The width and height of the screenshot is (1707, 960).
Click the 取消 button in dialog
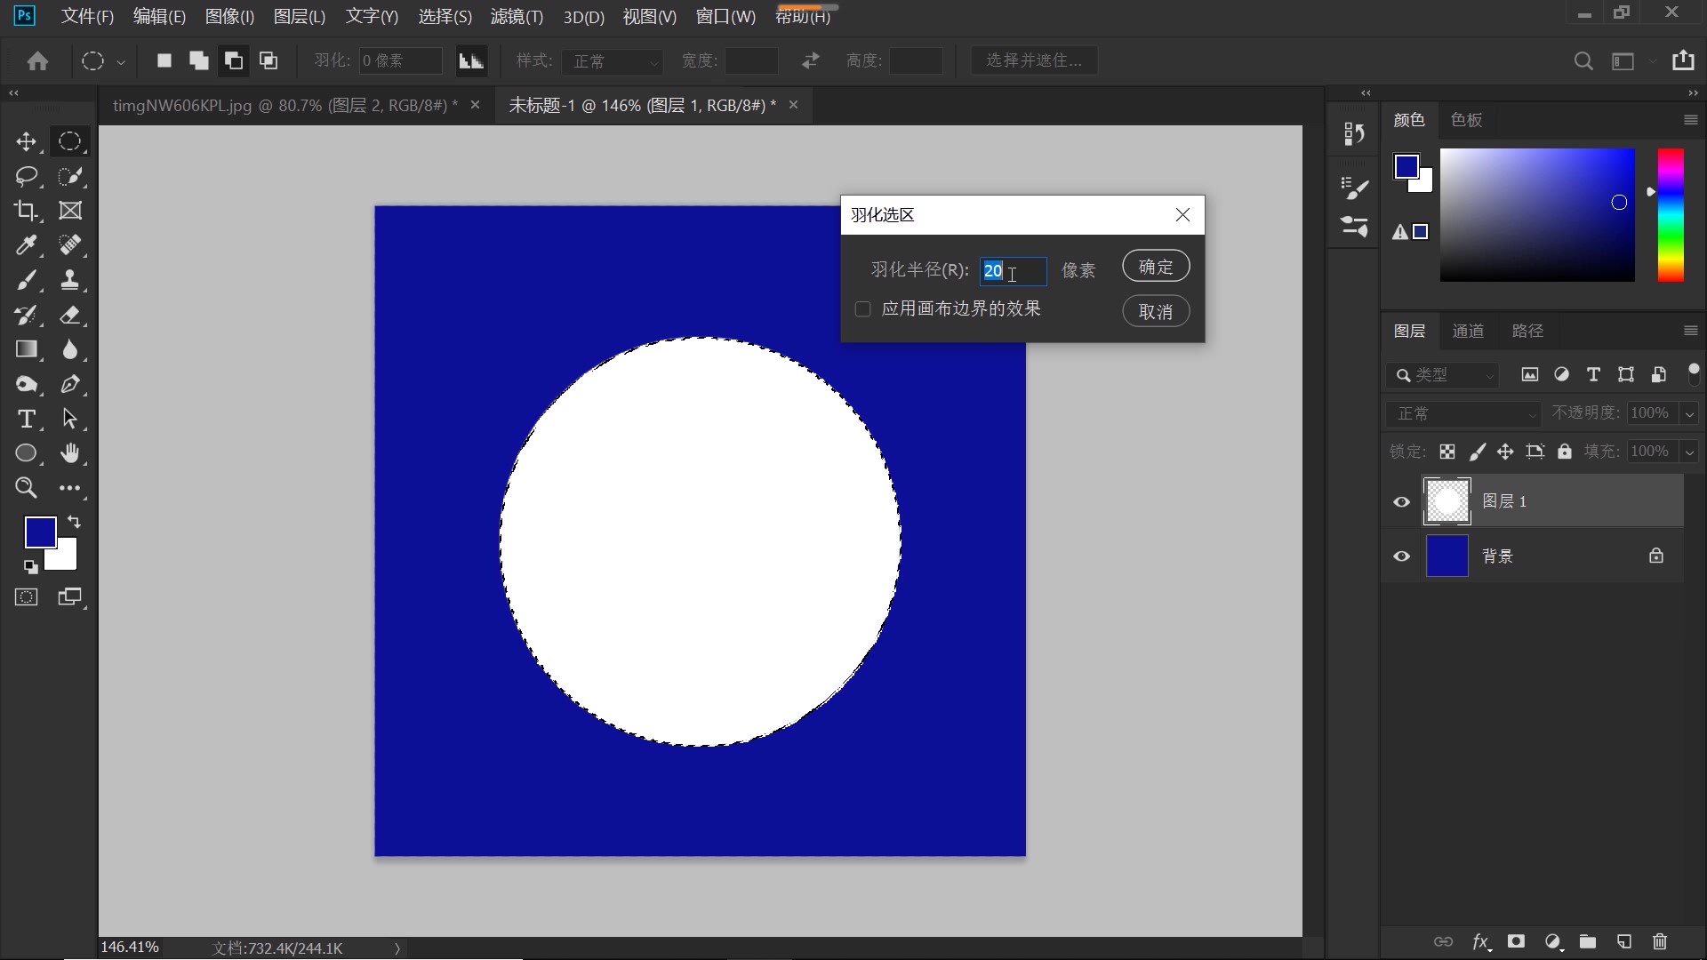point(1155,312)
